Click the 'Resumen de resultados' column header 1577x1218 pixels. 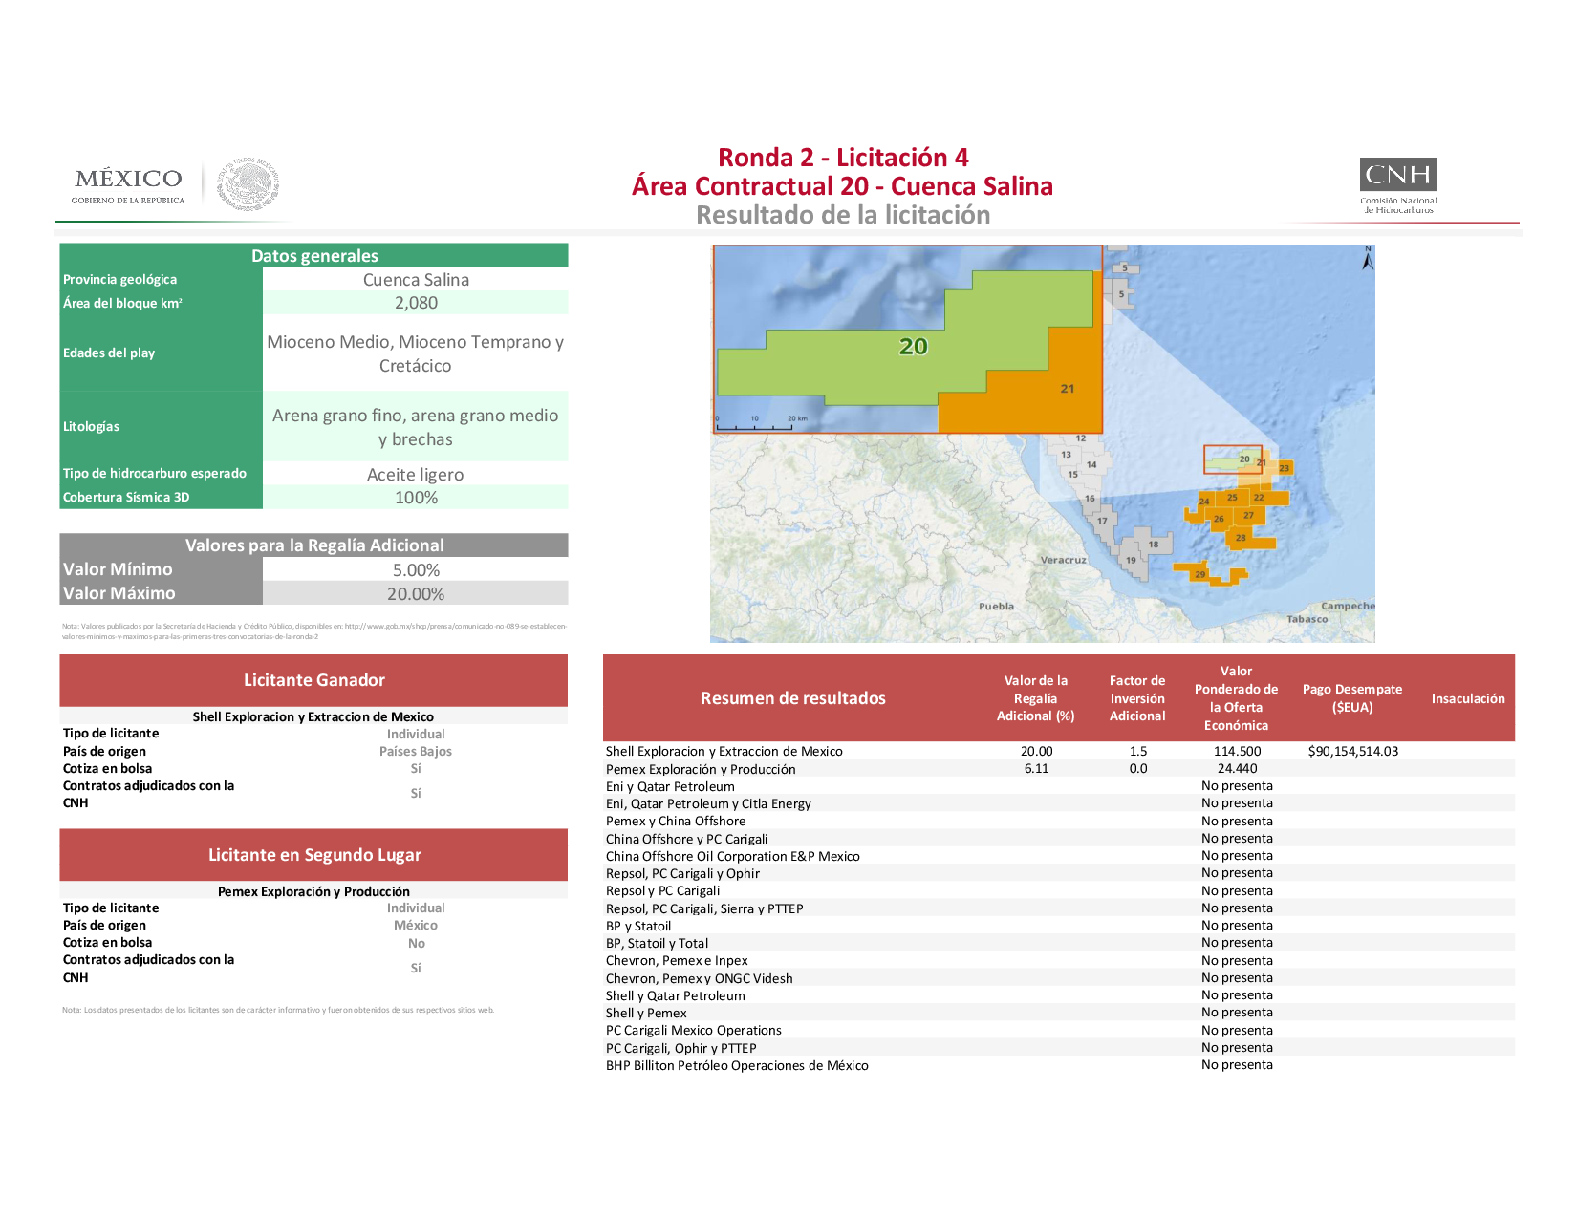pos(793,698)
